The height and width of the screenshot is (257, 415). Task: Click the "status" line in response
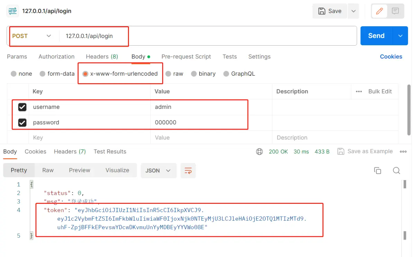[64, 193]
